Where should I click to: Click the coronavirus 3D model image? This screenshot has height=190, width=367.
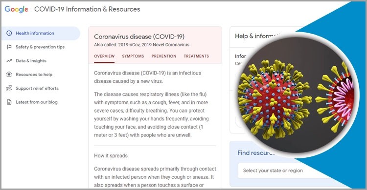click(x=297, y=95)
